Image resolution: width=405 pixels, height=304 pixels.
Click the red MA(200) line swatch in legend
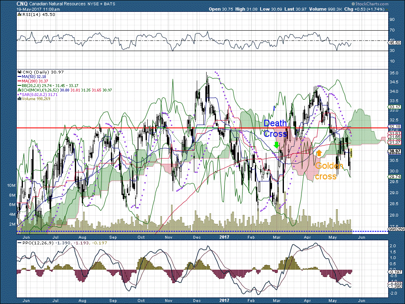click(x=19, y=81)
